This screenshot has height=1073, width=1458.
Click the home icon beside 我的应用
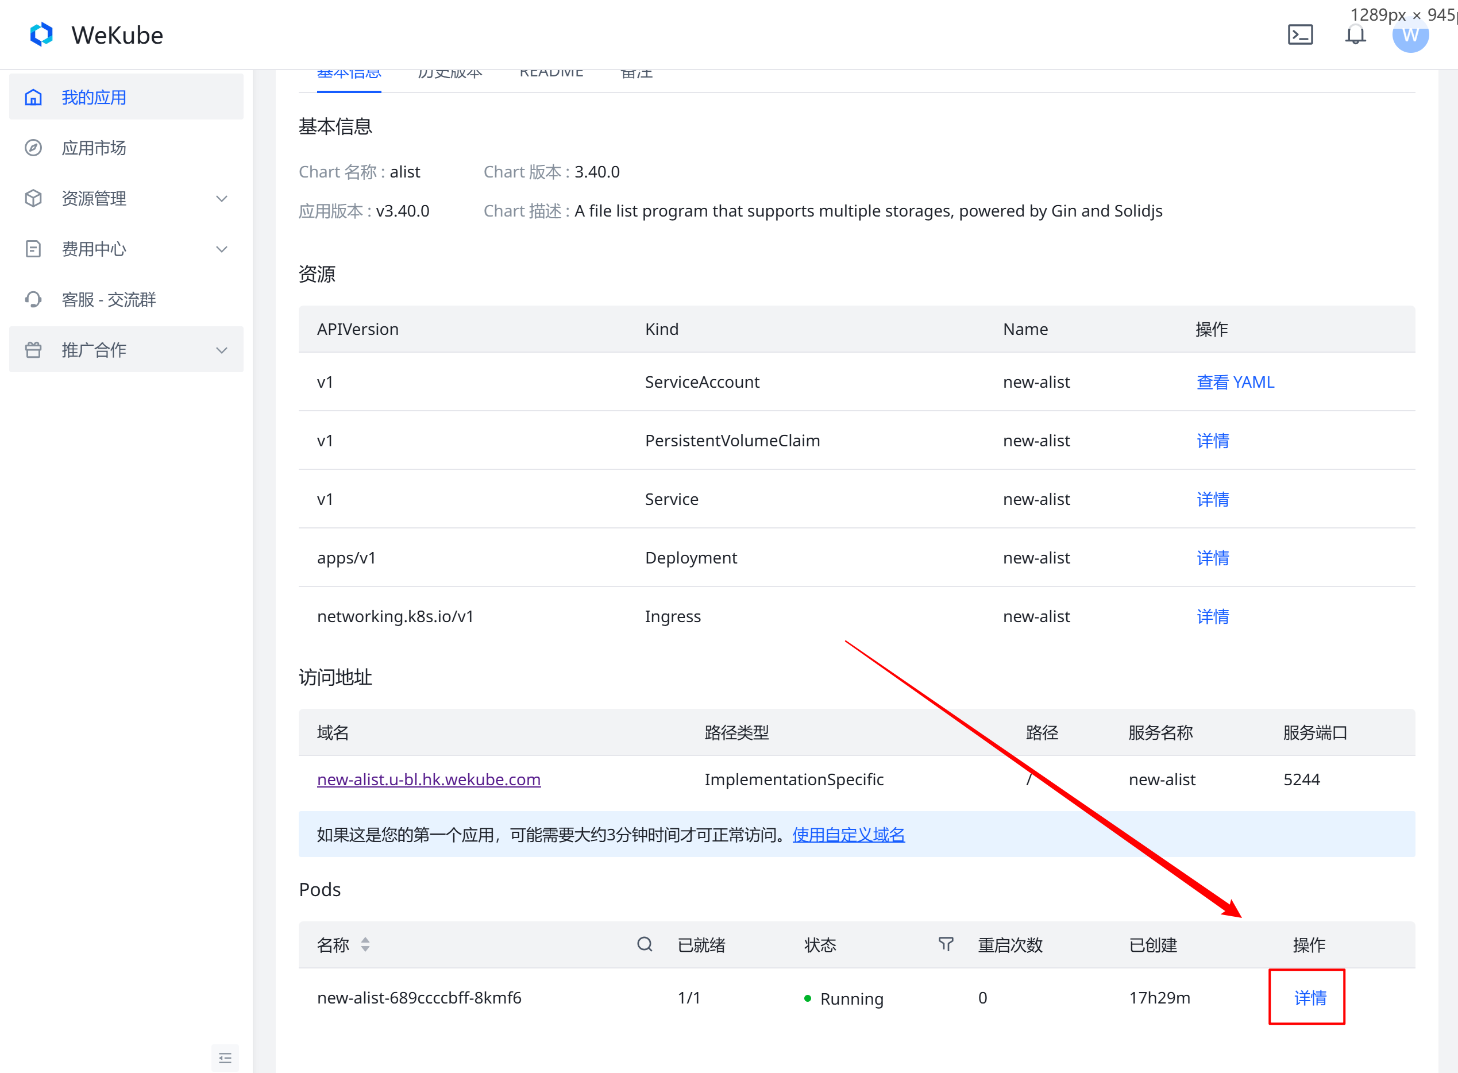33,98
